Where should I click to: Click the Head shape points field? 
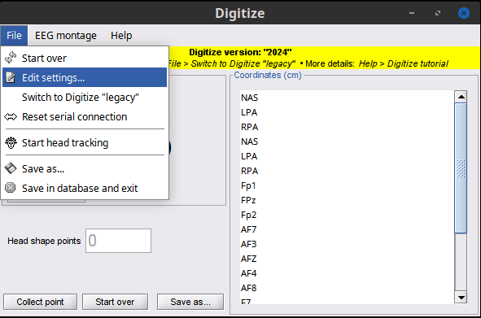(118, 241)
